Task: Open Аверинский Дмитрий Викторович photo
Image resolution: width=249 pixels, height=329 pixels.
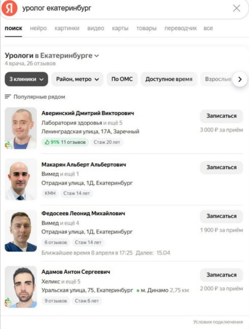Action: [x=21, y=128]
